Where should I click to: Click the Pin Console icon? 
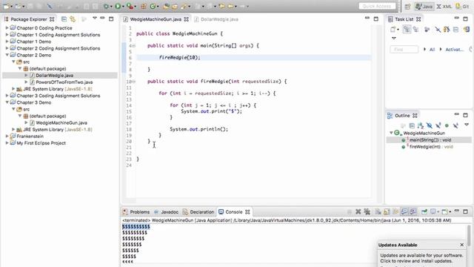click(424, 211)
